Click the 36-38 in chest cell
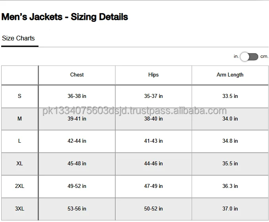 77,96
